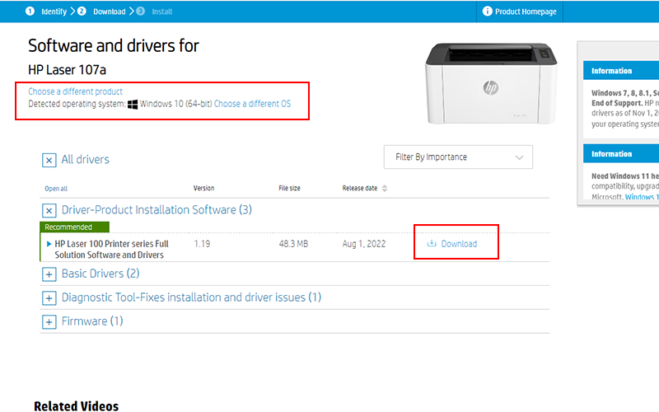This screenshot has height=412, width=659.
Task: Click the Product Homepage info icon
Action: coord(488,12)
